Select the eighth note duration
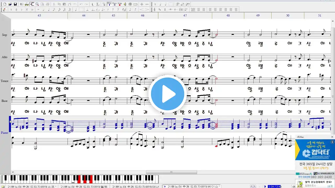 (x=54, y=10)
